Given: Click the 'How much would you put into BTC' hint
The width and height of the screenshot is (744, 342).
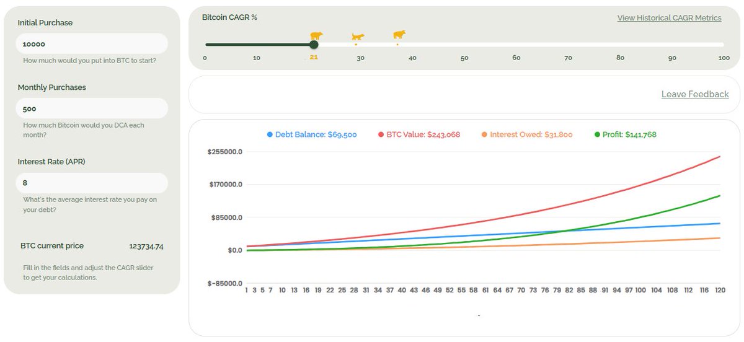Looking at the screenshot, I should [x=89, y=61].
